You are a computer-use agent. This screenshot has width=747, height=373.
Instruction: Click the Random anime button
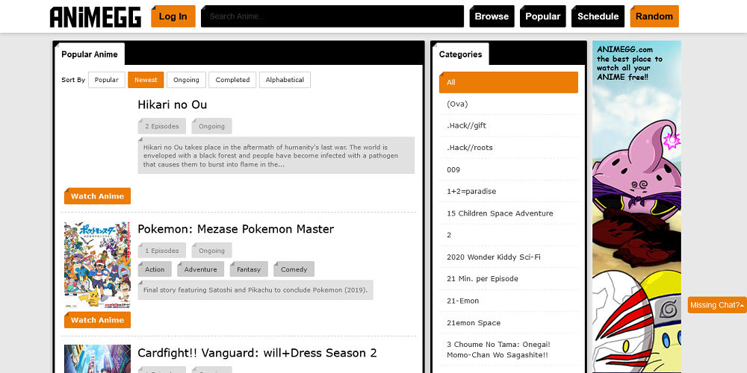click(654, 16)
